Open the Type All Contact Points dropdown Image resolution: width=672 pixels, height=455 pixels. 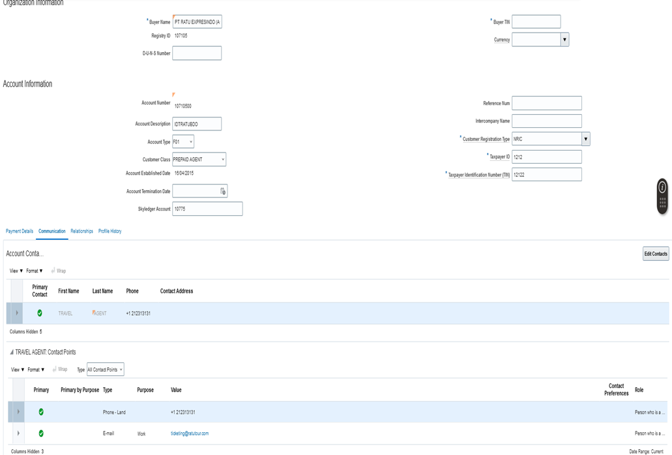(106, 370)
